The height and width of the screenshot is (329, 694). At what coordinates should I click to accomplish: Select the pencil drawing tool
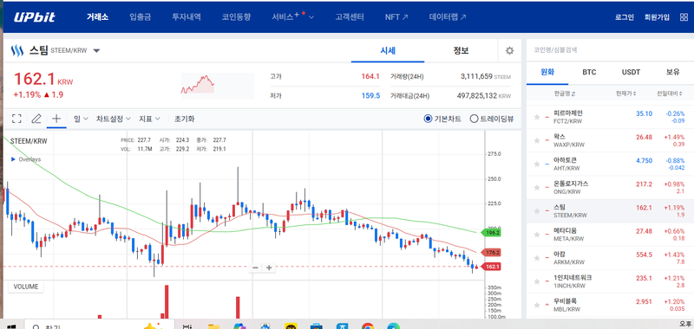tap(36, 119)
